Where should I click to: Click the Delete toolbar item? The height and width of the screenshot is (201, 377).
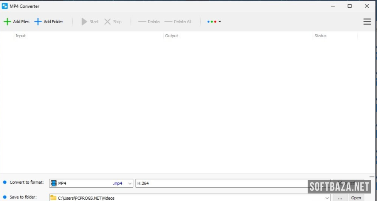(149, 22)
